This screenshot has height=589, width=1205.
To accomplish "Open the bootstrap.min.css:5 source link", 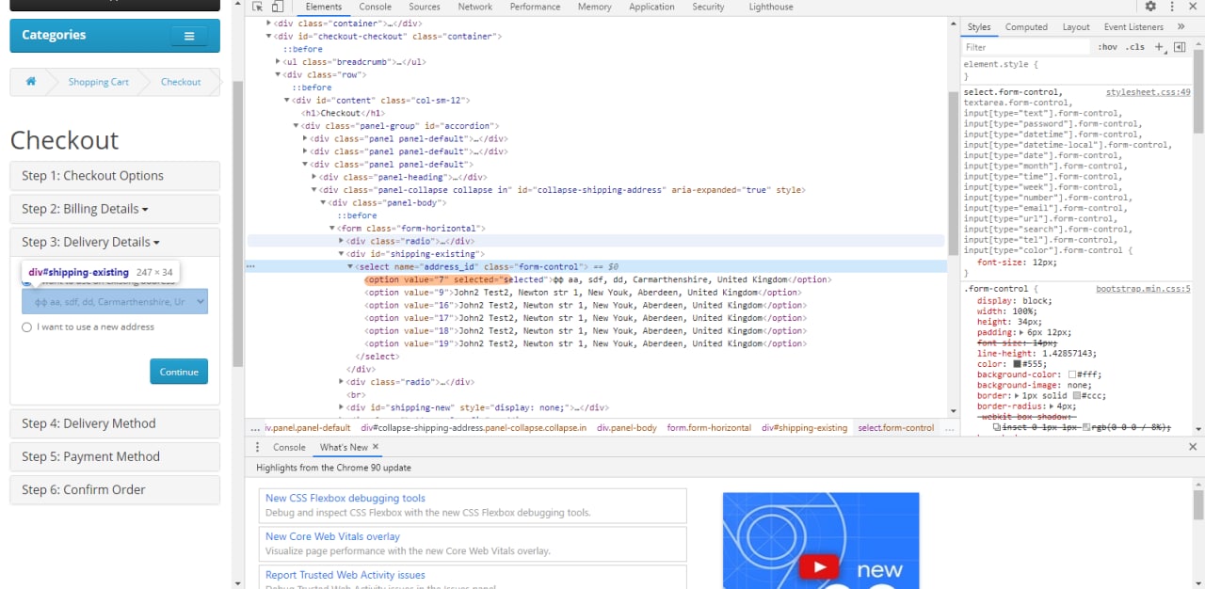I will 1143,289.
